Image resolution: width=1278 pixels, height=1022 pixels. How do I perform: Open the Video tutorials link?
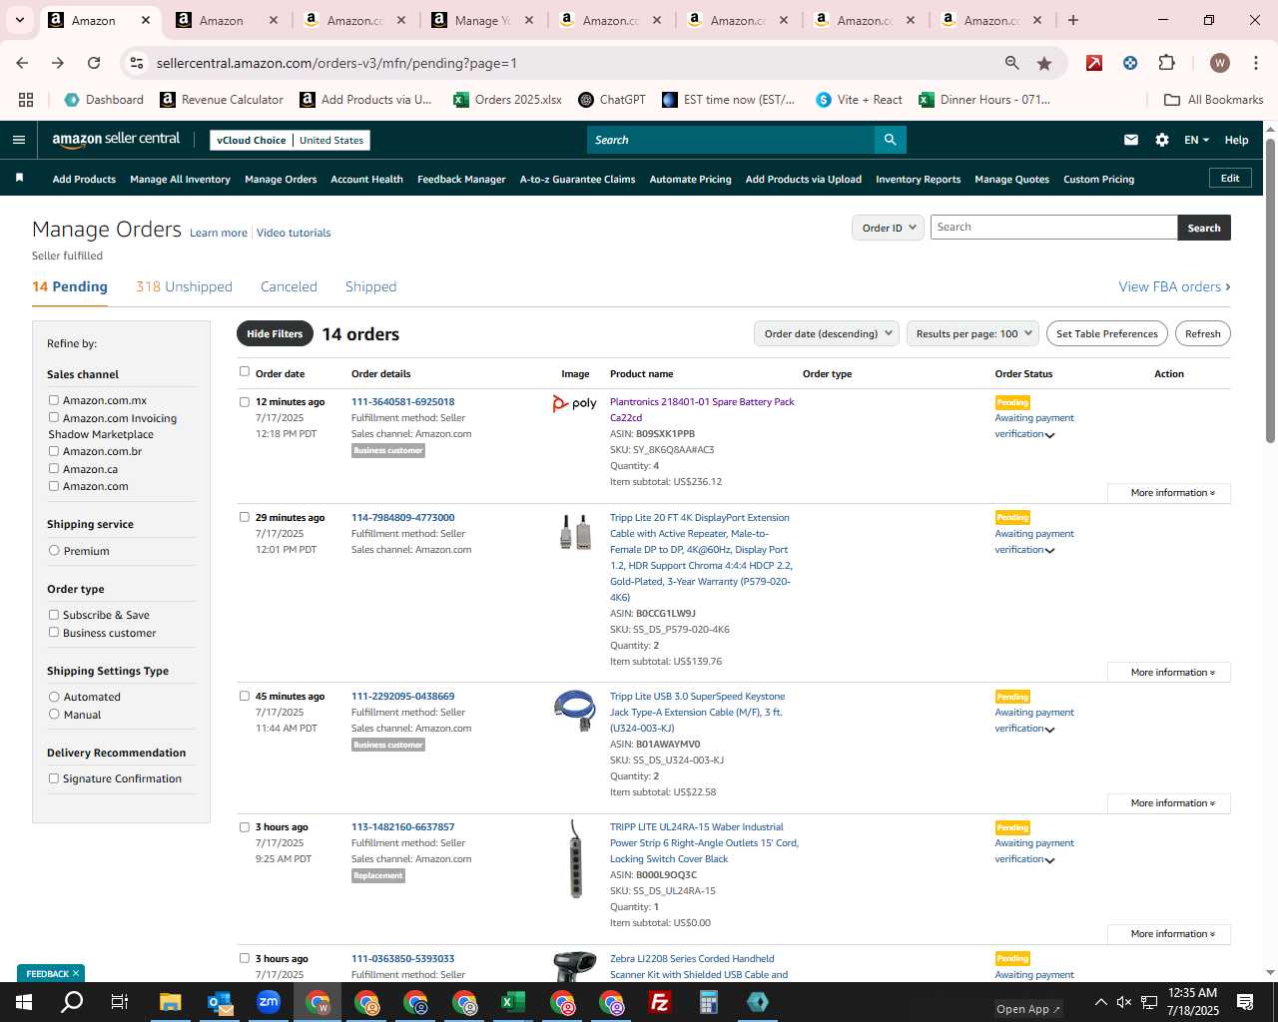click(x=294, y=233)
